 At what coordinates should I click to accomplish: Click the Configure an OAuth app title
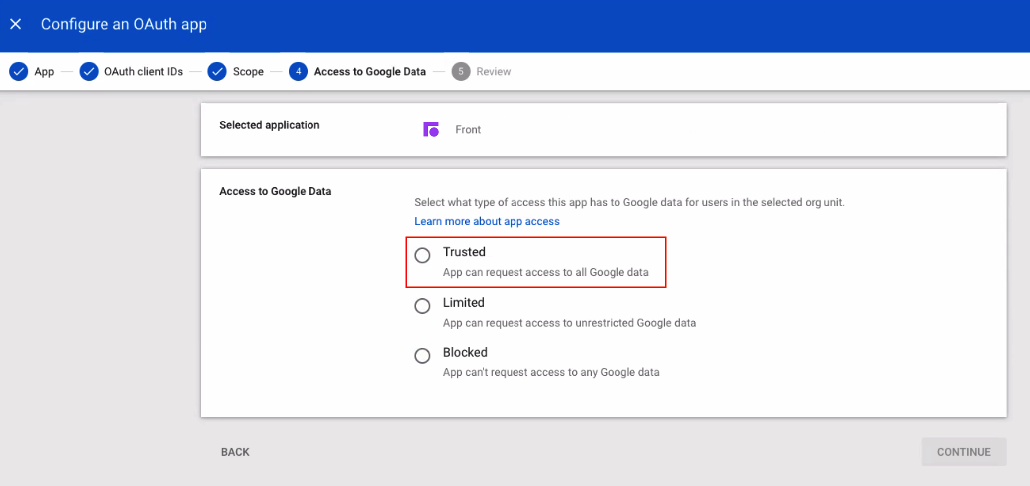point(124,24)
